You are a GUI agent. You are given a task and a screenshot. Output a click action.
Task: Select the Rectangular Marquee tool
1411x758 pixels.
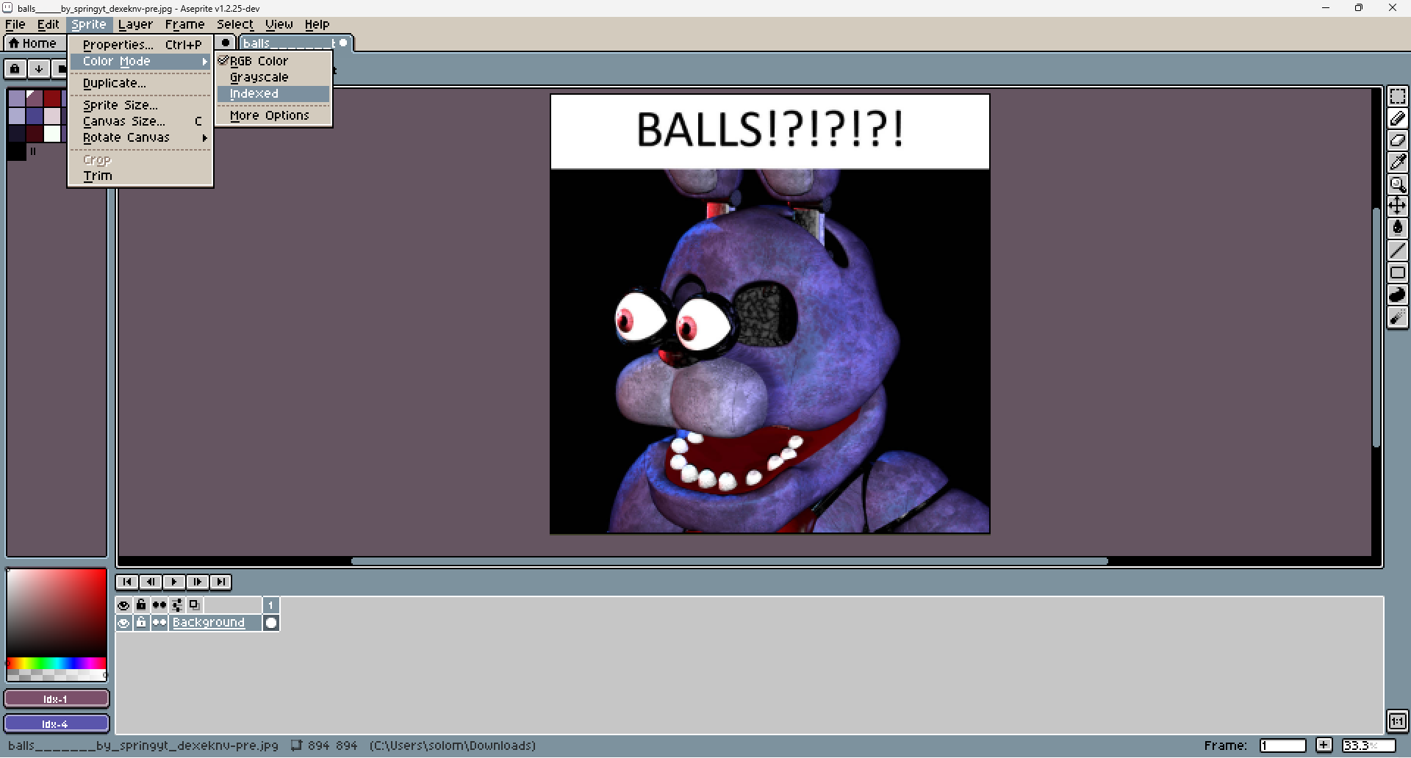(1397, 96)
